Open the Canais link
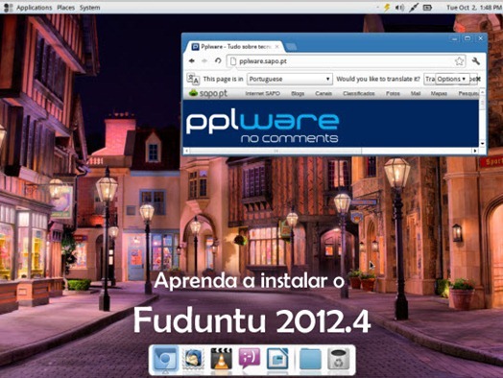Image resolution: width=503 pixels, height=378 pixels. pyautogui.click(x=323, y=94)
